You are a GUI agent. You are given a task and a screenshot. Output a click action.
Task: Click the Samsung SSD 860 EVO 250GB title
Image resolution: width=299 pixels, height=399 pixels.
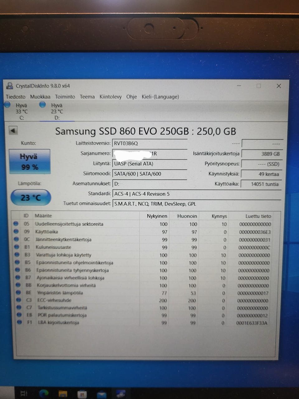tap(145, 131)
